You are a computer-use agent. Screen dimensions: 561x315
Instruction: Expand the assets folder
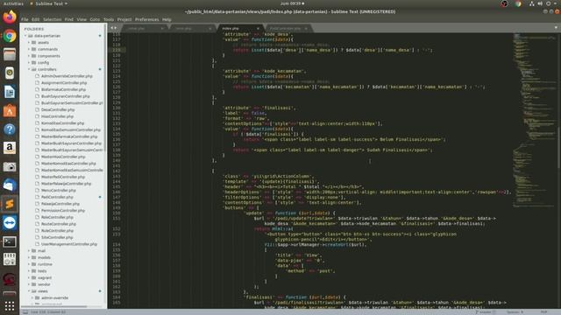(29, 43)
